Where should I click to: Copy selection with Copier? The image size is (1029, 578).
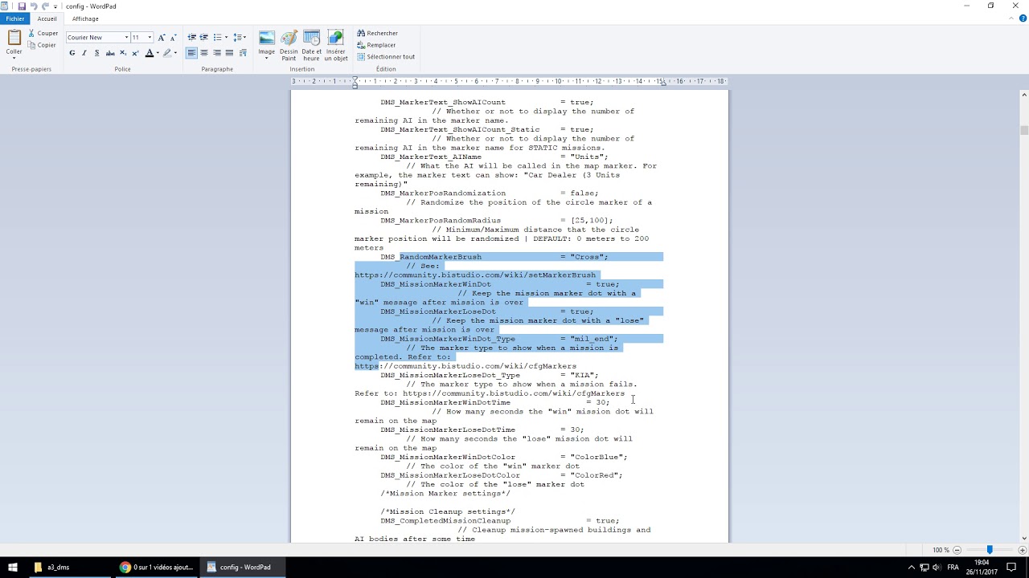click(x=42, y=45)
